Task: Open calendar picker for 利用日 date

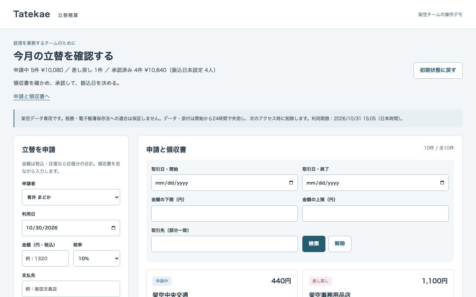Action: click(x=113, y=228)
